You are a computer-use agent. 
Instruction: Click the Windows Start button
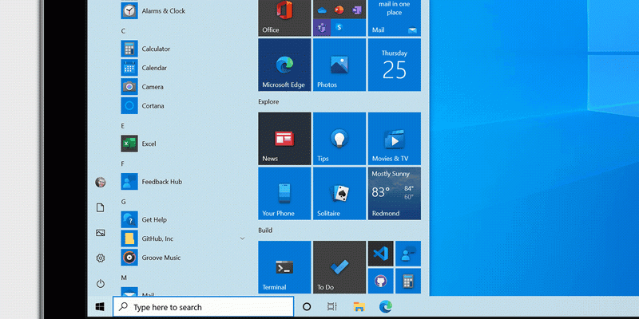(101, 307)
